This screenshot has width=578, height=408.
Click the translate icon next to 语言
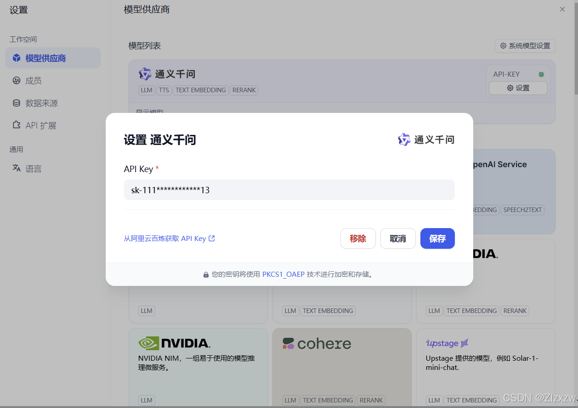pyautogui.click(x=17, y=168)
